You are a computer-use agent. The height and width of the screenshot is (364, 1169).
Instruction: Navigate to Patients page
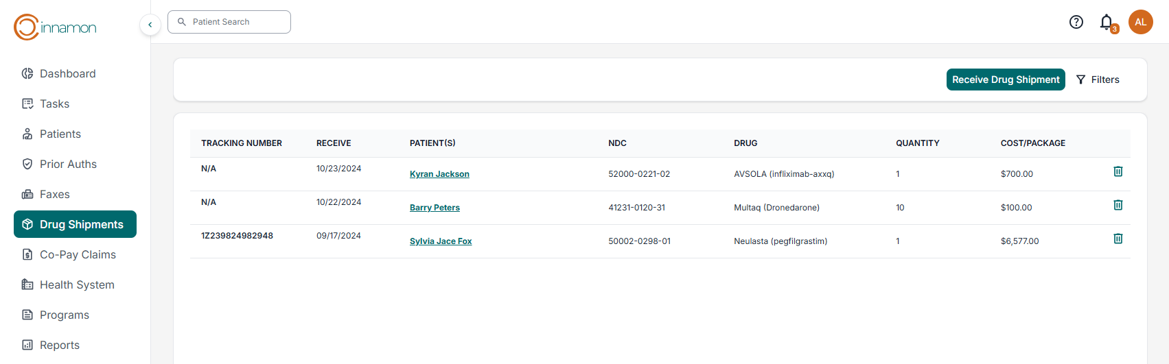pyautogui.click(x=60, y=134)
